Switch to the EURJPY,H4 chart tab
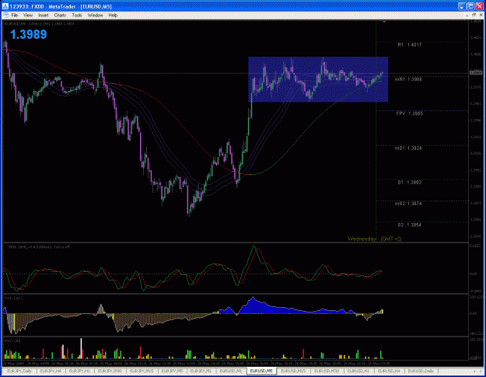The width and height of the screenshot is (486, 377). pyautogui.click(x=51, y=371)
